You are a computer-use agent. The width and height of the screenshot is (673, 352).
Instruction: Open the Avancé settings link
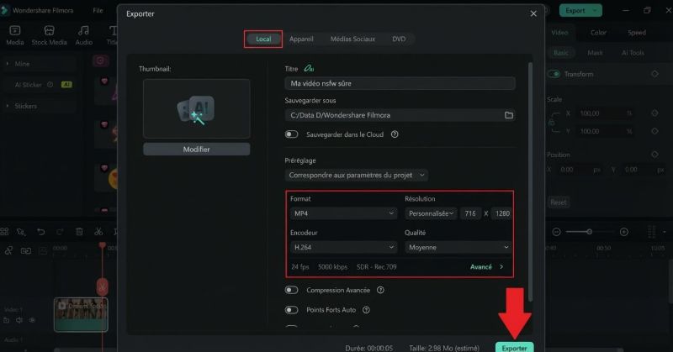(x=487, y=266)
